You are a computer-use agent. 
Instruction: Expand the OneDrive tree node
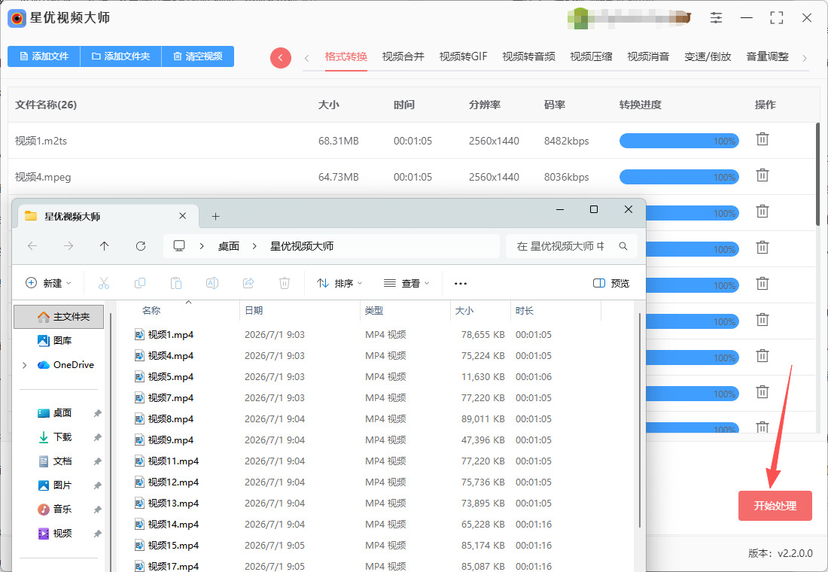[24, 365]
